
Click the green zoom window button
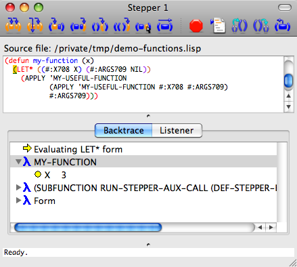39,7
